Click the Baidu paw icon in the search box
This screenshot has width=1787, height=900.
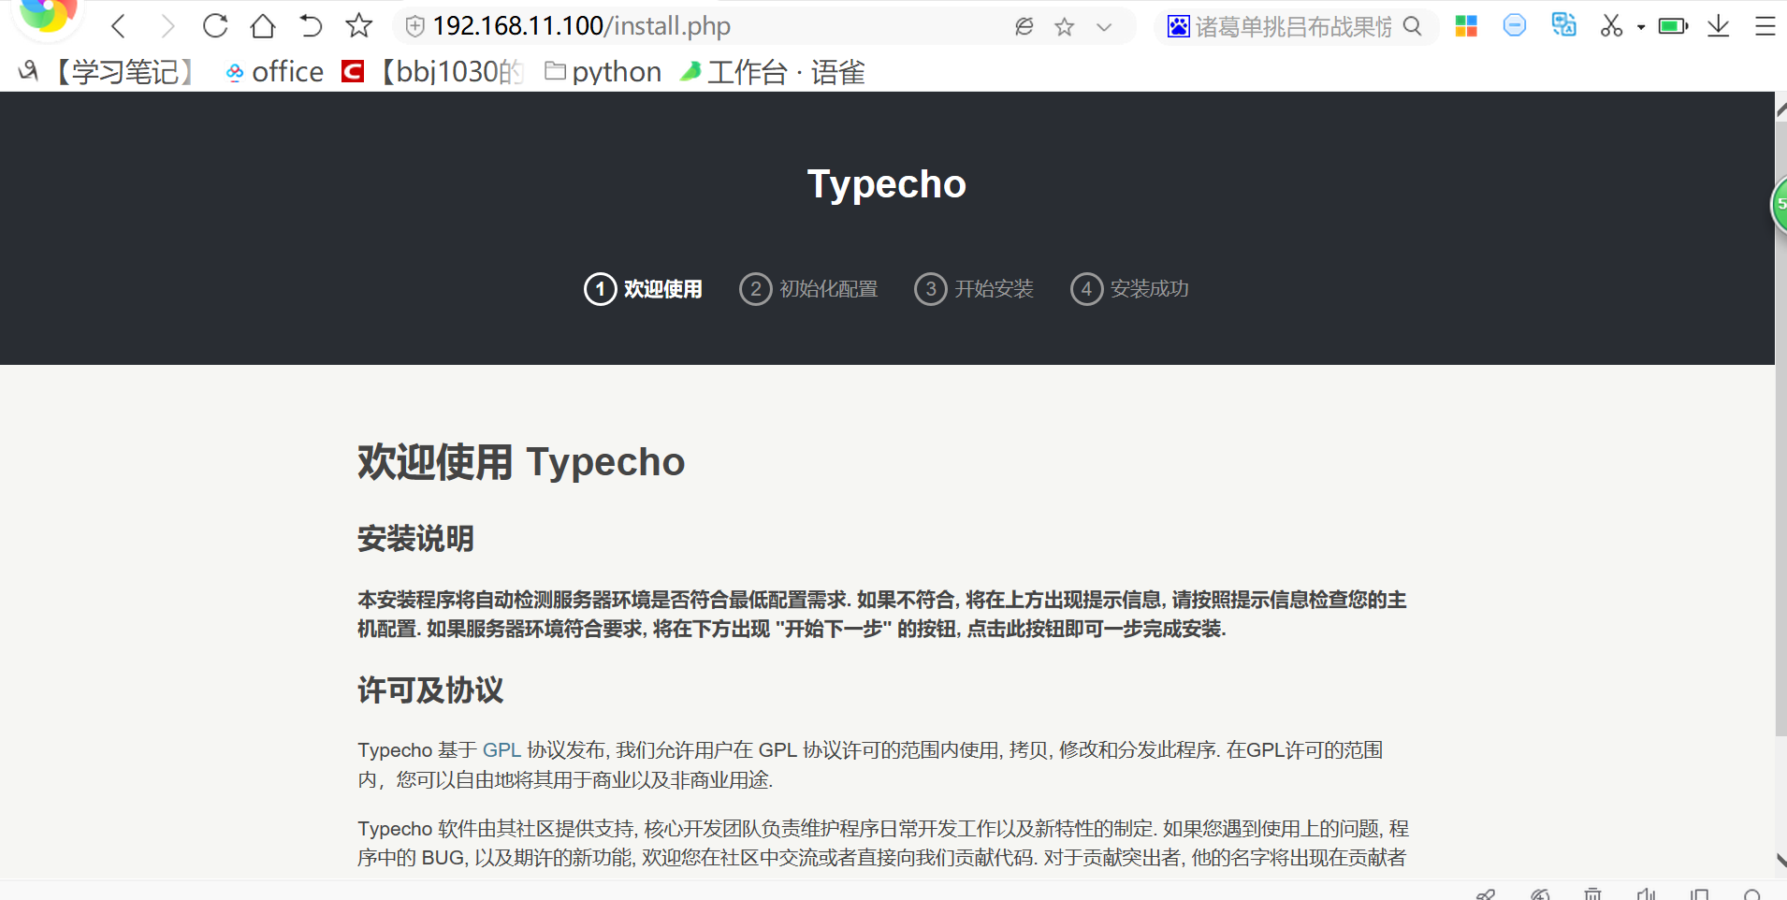pyautogui.click(x=1179, y=26)
